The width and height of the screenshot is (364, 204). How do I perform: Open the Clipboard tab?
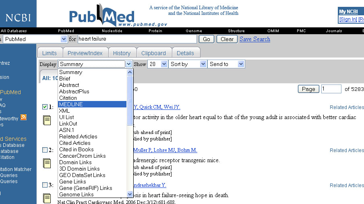tap(153, 53)
